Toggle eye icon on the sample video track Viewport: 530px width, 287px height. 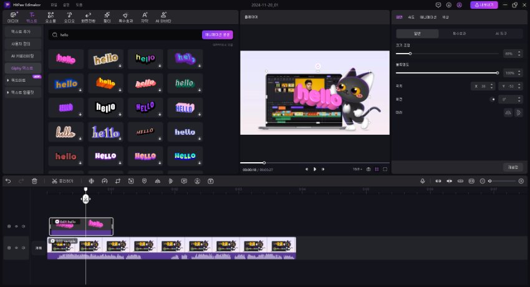coord(16,248)
